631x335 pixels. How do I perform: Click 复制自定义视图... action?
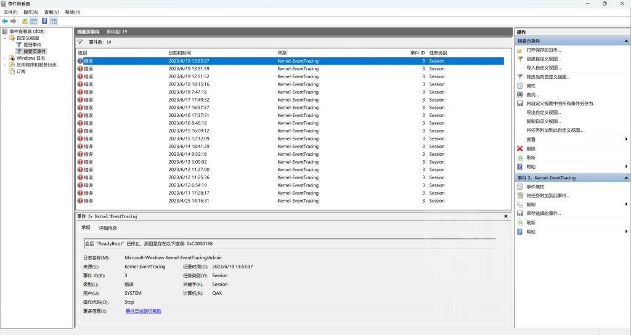click(x=543, y=121)
